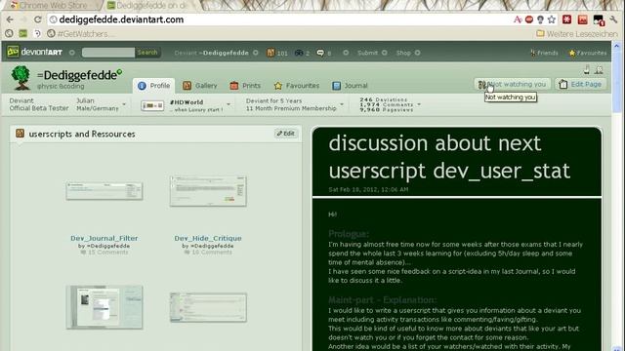Open Favourites link in top bar
625x351 pixels.
coord(588,53)
